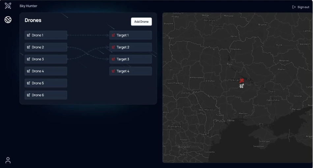Select Drone 2 in the list
The width and height of the screenshot is (313, 168).
[x=46, y=47]
